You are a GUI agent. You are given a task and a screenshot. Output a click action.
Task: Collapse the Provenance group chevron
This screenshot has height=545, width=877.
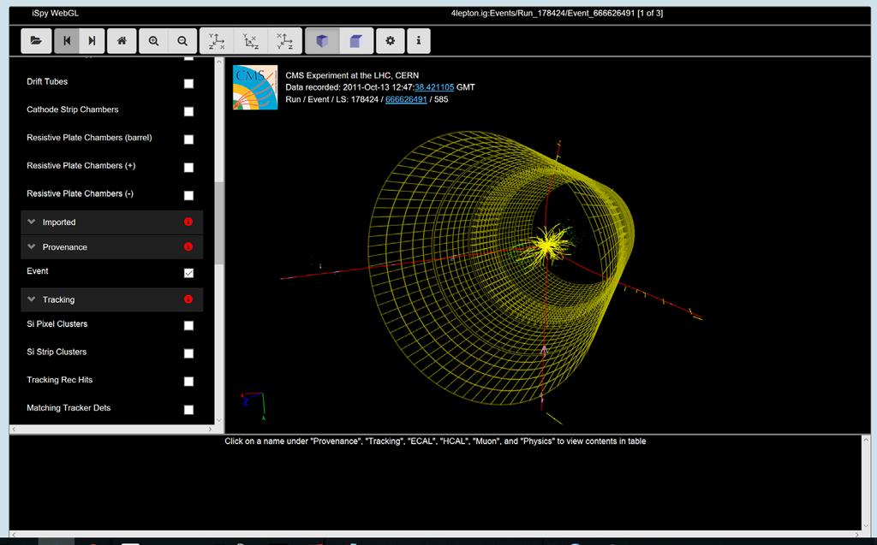(x=32, y=246)
